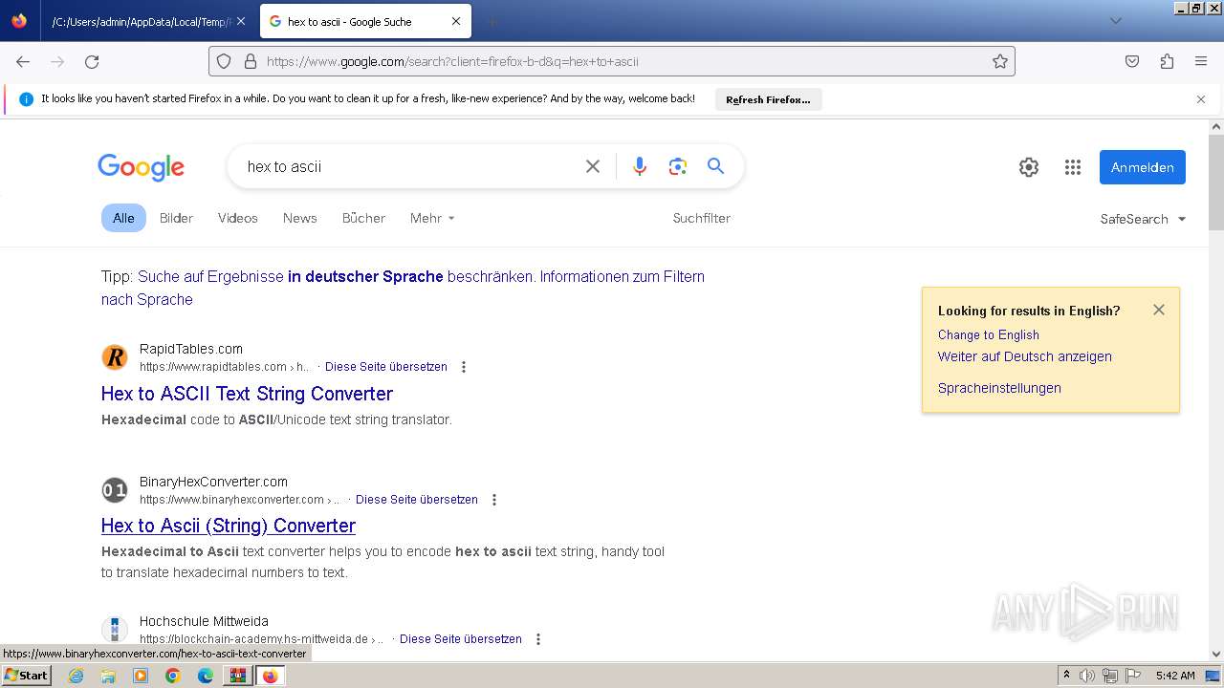View site security padlock info
Viewport: 1224px width, 688px height.
coord(251,61)
